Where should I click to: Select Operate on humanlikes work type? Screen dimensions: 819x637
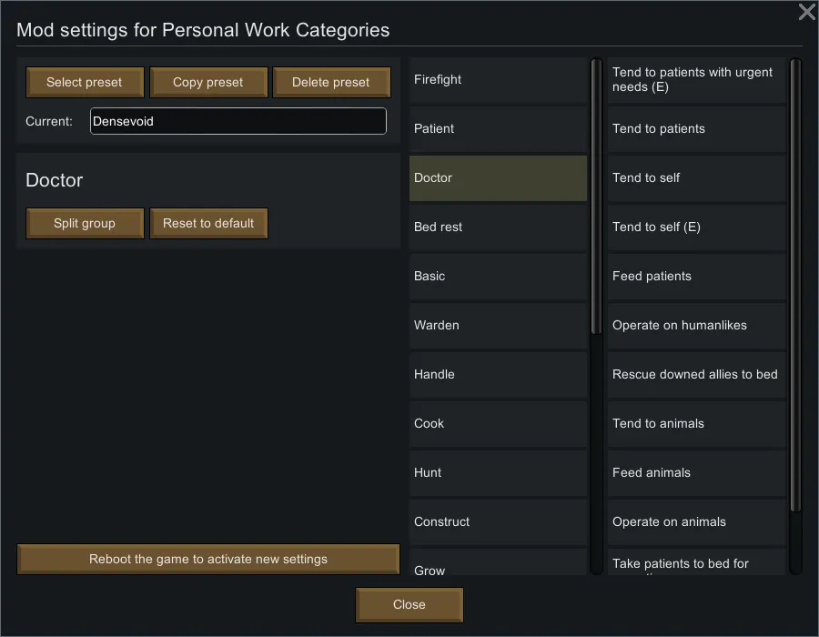coord(696,326)
